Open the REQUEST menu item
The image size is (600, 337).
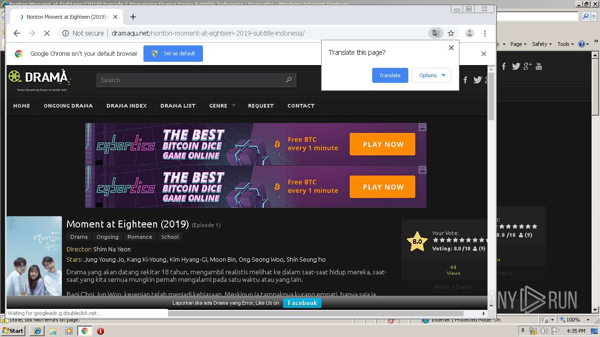[x=261, y=106]
